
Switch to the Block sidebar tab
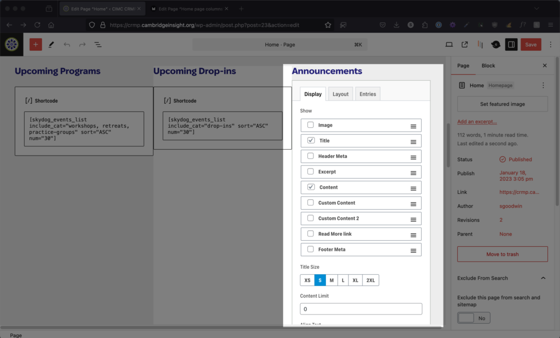(x=488, y=66)
